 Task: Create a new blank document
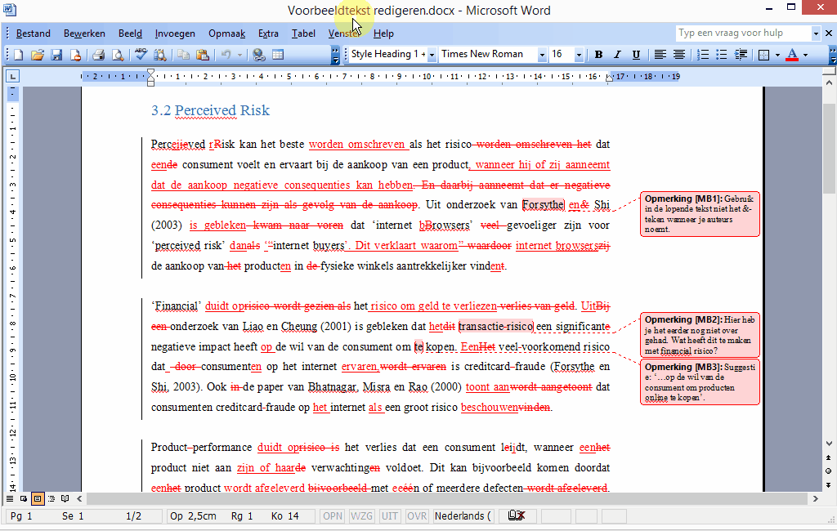(x=18, y=55)
